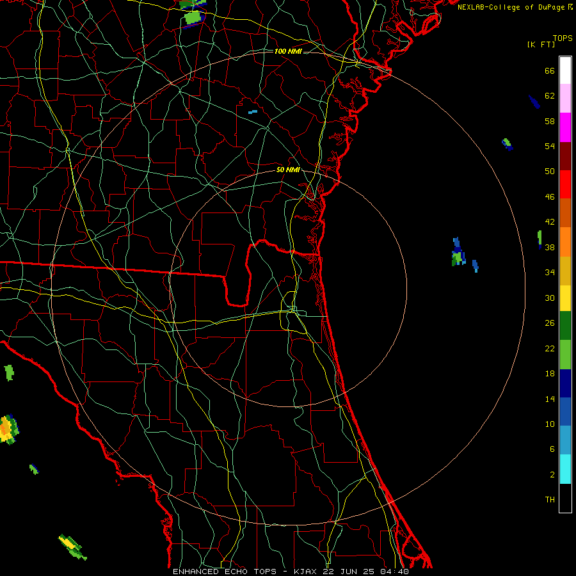Click the KJAX radar site identifier
This screenshot has height=576, width=576.
[x=307, y=572]
